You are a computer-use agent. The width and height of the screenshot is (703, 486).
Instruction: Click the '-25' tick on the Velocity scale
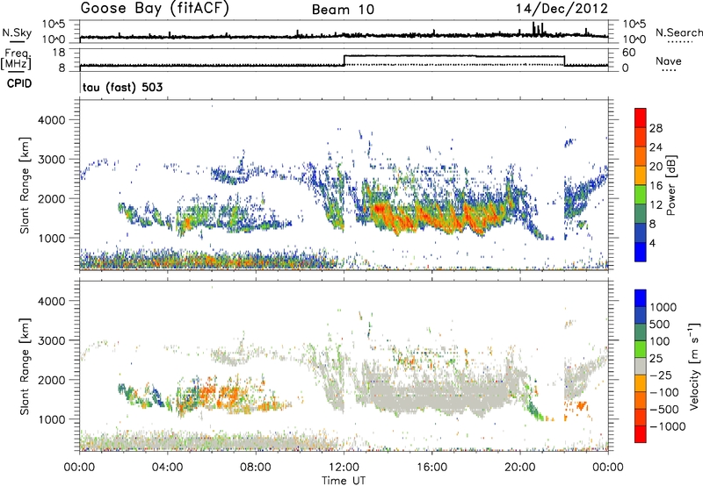click(x=662, y=375)
